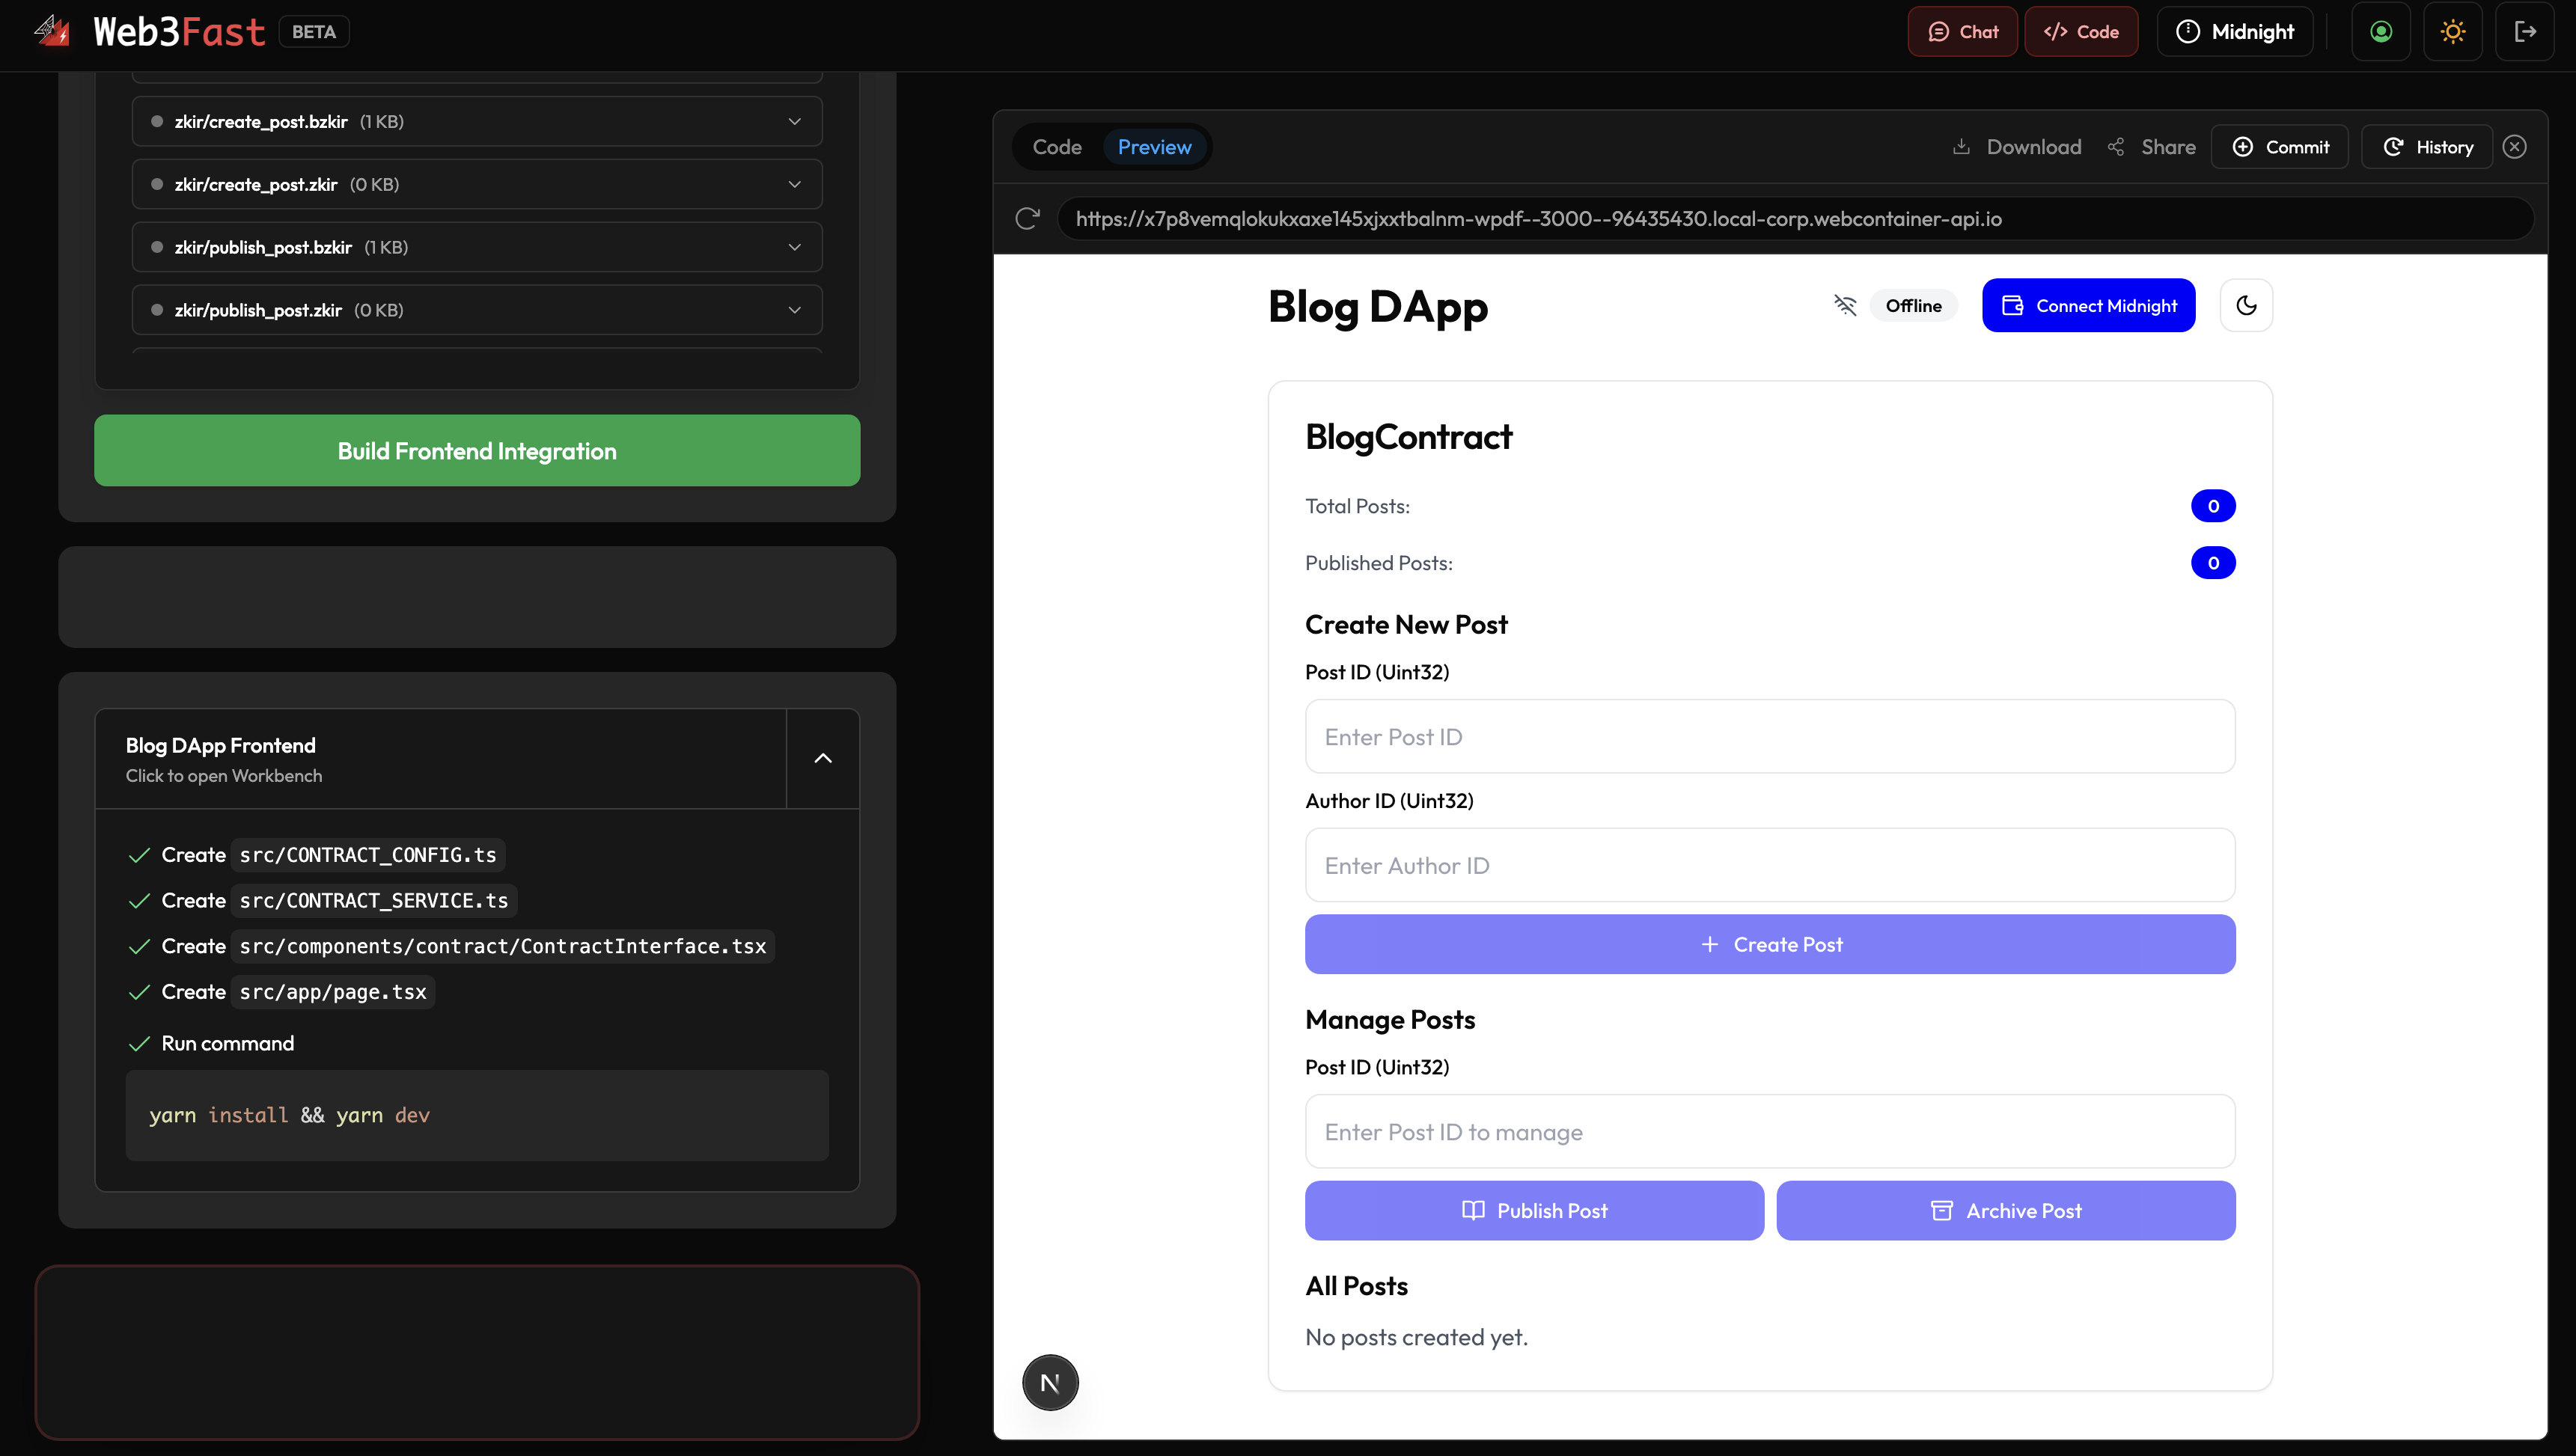Expand zkir/create_post.bzkir file row
The width and height of the screenshot is (2576, 1456).
(x=477, y=121)
